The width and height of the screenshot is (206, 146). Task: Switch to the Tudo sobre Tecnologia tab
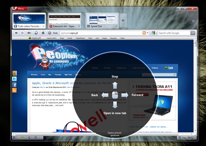tap(29, 21)
